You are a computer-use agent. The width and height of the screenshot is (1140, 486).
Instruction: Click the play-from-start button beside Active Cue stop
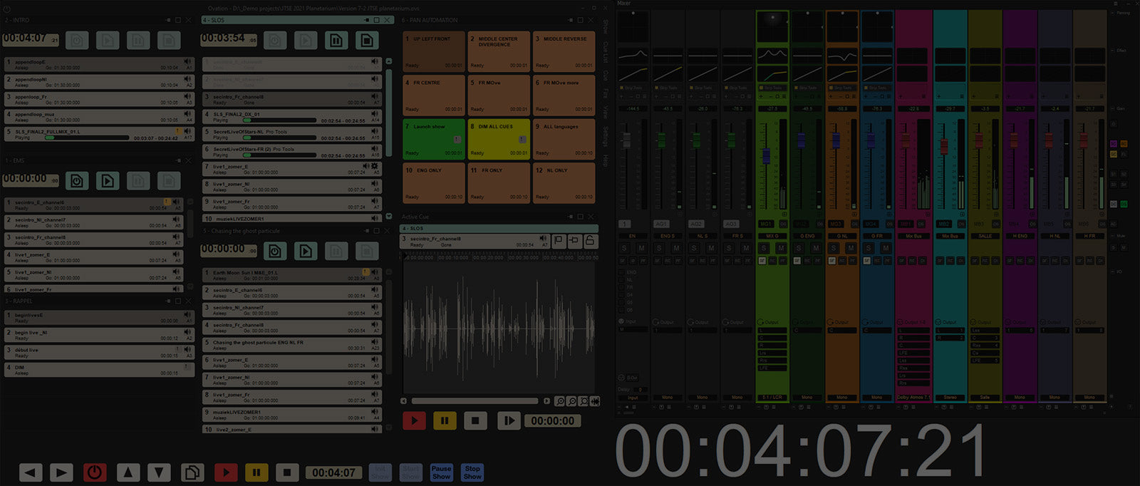click(x=508, y=421)
